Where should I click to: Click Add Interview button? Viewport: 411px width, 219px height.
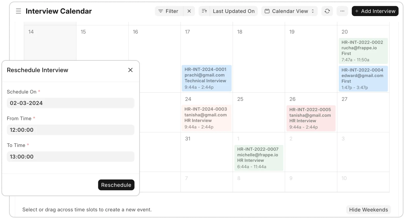(x=375, y=11)
